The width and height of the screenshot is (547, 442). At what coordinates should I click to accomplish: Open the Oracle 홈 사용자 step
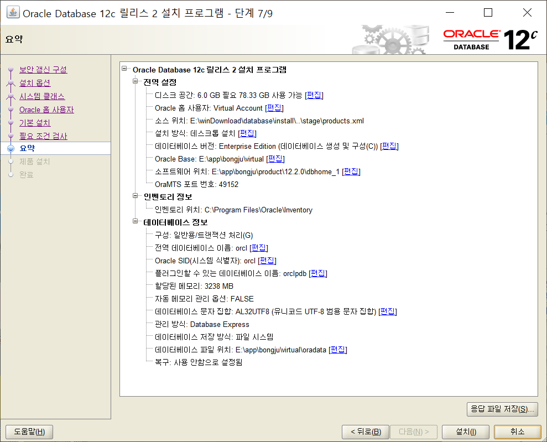(x=47, y=110)
